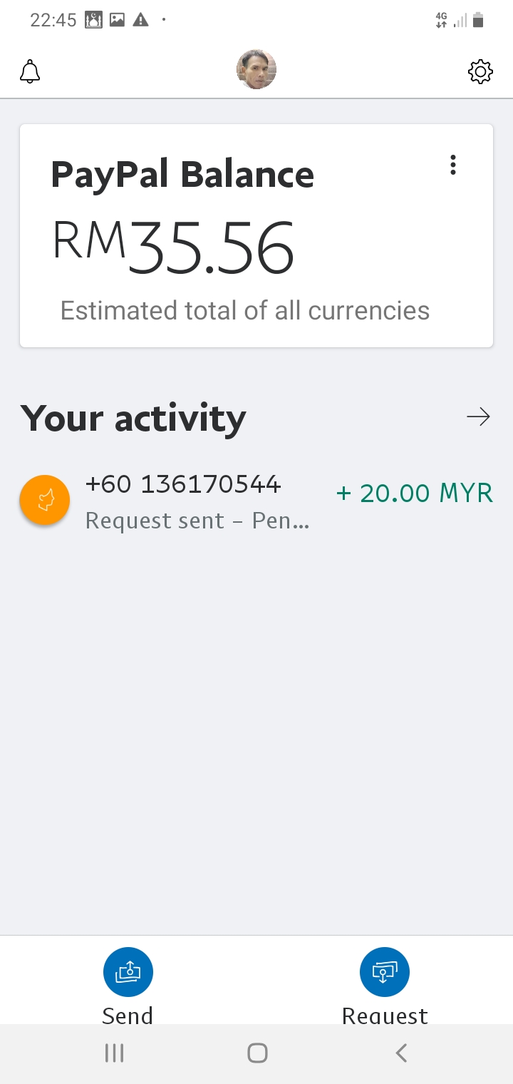The image size is (513, 1084).
Task: Open settings gear icon
Action: pos(480,71)
